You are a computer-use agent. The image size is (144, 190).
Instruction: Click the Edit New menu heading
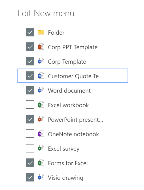(46, 13)
